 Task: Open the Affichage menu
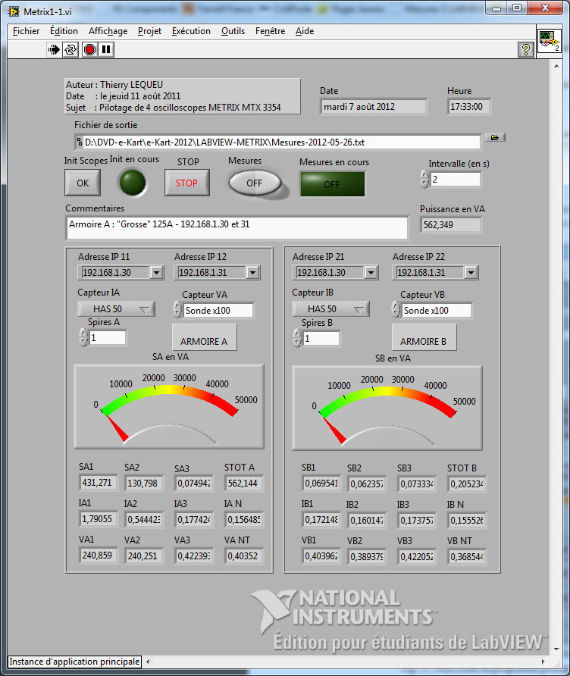108,31
